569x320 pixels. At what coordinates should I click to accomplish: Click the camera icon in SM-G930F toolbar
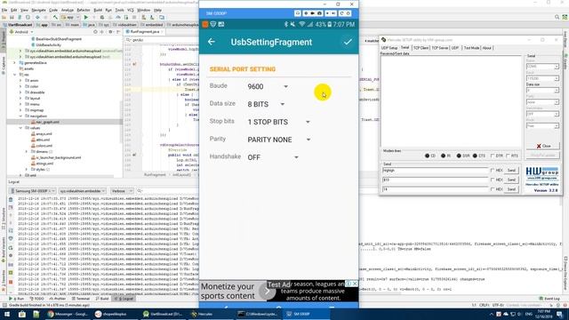[x=319, y=13]
